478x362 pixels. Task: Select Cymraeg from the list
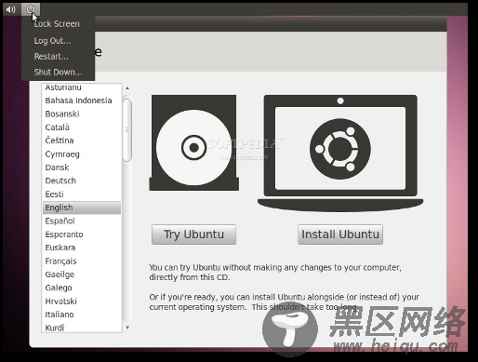point(82,154)
